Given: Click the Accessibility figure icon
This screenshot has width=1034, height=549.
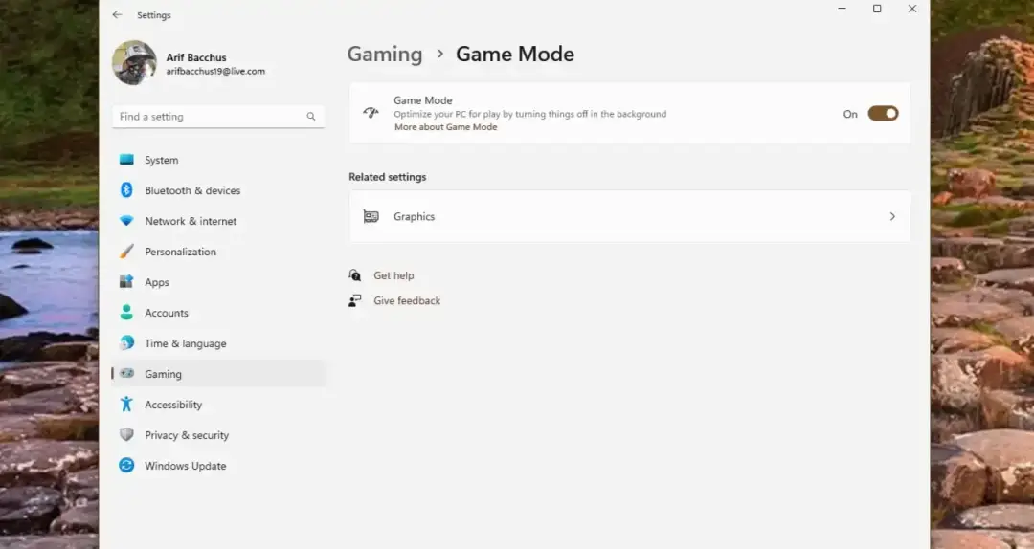Looking at the screenshot, I should tap(126, 404).
